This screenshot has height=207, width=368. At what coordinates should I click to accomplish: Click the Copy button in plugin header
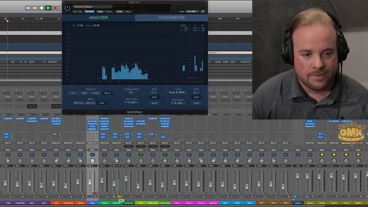100,11
